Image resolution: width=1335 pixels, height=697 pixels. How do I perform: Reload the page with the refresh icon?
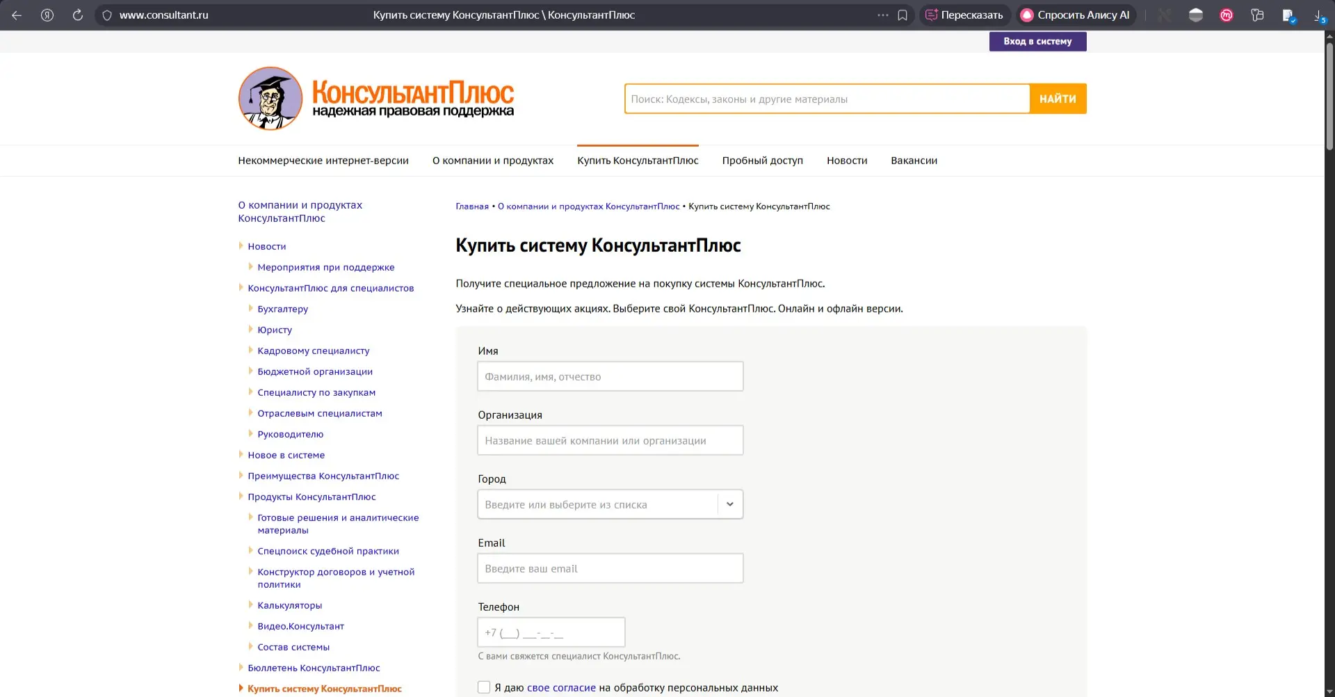[x=78, y=15]
